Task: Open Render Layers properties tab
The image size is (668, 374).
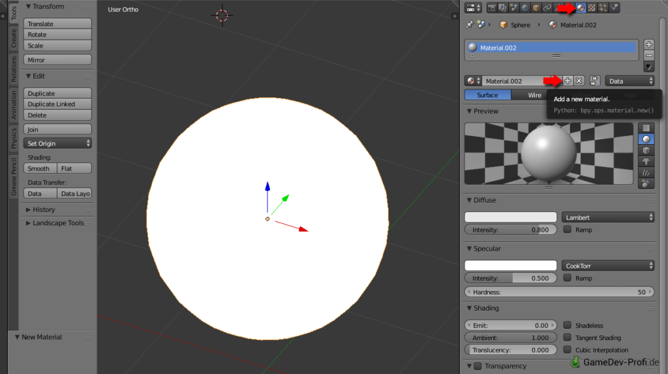Action: click(x=503, y=8)
